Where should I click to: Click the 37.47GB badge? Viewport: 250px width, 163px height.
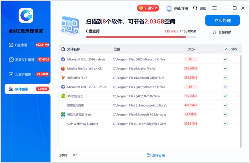tap(44, 59)
